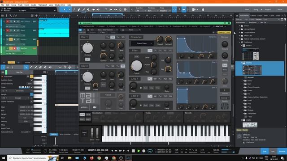Screen dimensions: 287x161
Task: Unmute the Bass track with its M button
Action: [8, 30]
